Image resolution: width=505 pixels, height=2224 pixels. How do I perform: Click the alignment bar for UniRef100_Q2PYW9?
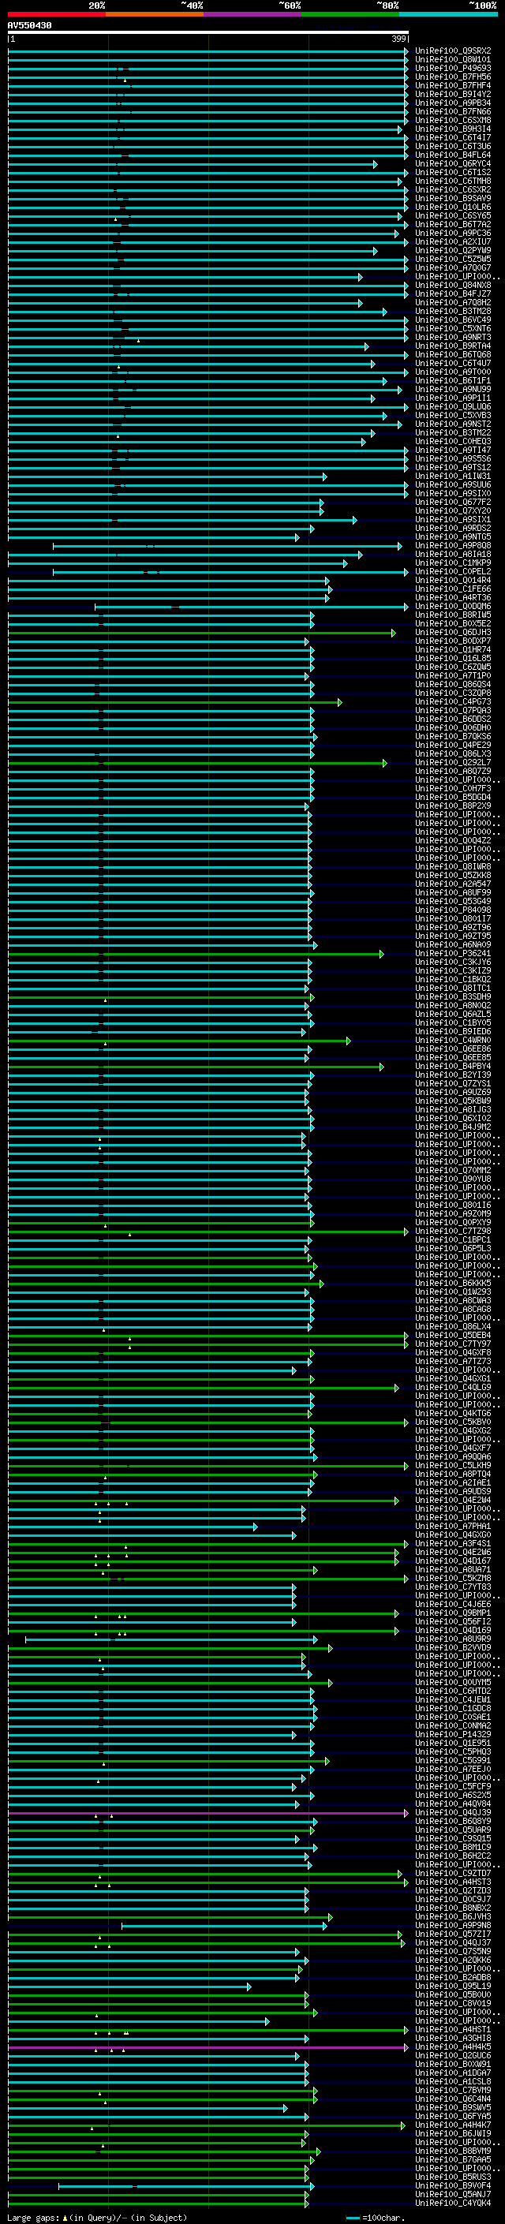click(x=193, y=250)
